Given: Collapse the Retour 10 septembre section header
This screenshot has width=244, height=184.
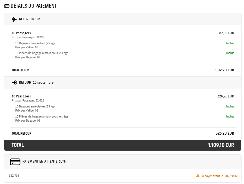Looking at the screenshot, I should pyautogui.click(x=122, y=83).
